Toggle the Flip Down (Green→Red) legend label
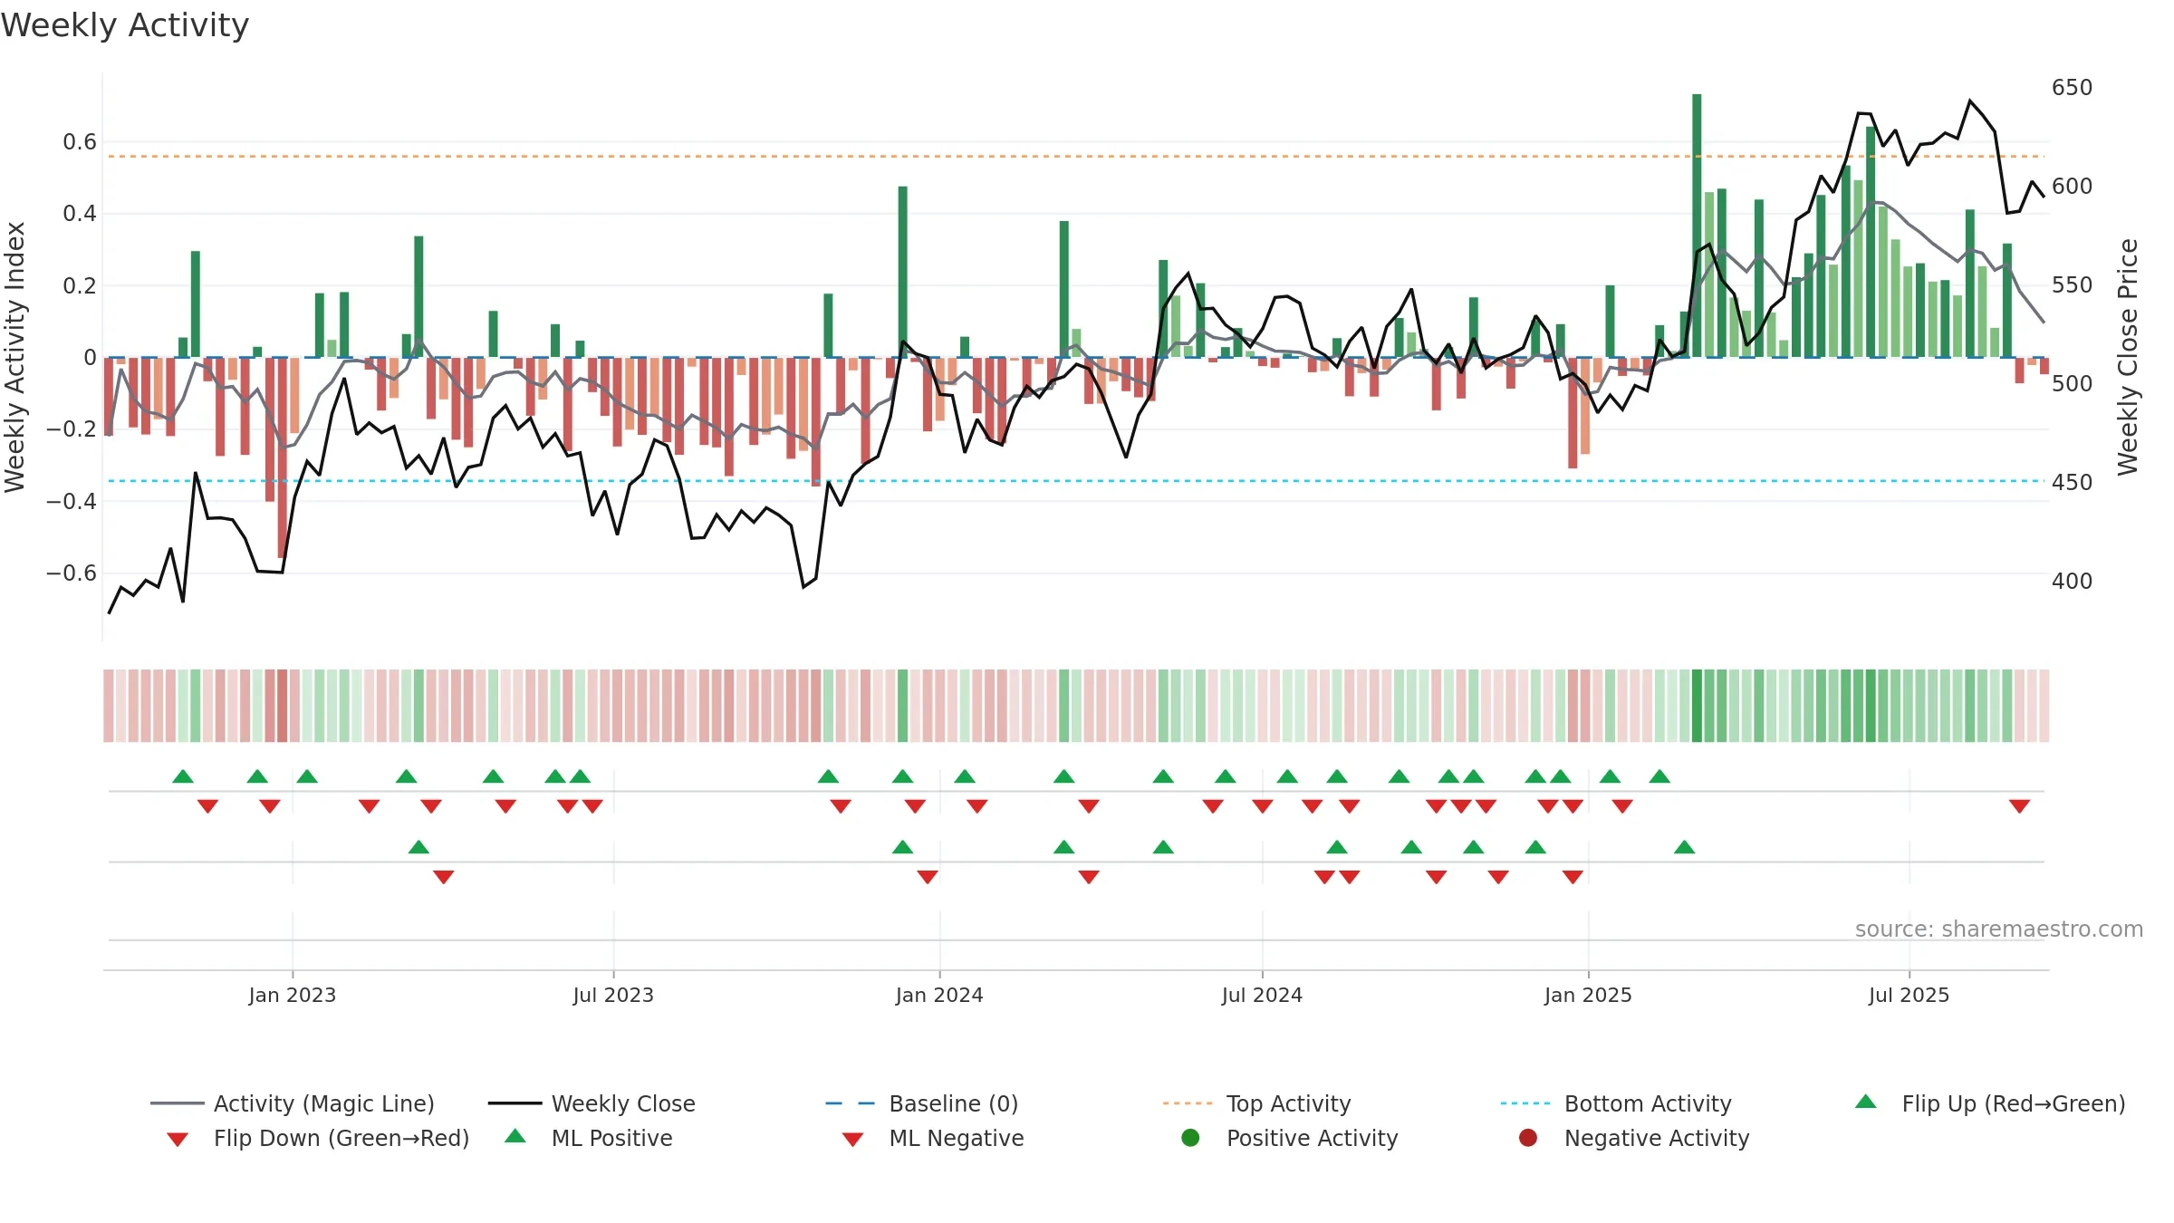The image size is (2174, 1223). 341,1139
